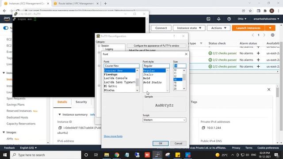Click Launch instances button
This screenshot has width=283, height=159.
pos(249,28)
